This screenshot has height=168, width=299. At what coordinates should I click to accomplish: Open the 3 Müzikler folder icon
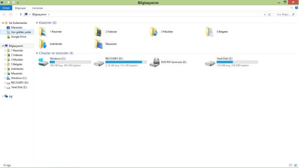coord(154,32)
